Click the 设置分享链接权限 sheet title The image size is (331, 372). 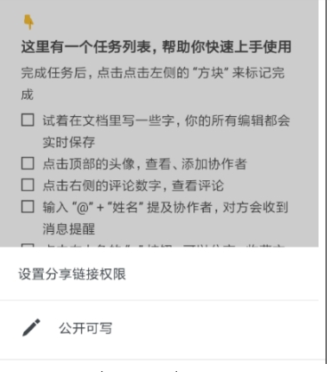coord(72,274)
